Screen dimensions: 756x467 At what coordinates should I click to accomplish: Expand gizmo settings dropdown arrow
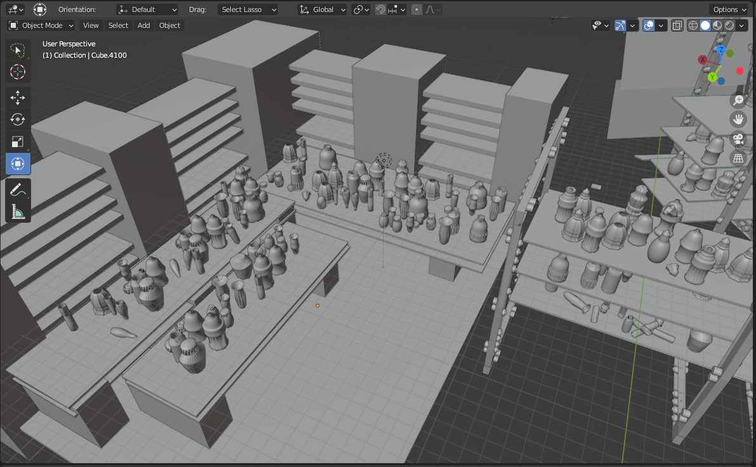(x=632, y=25)
